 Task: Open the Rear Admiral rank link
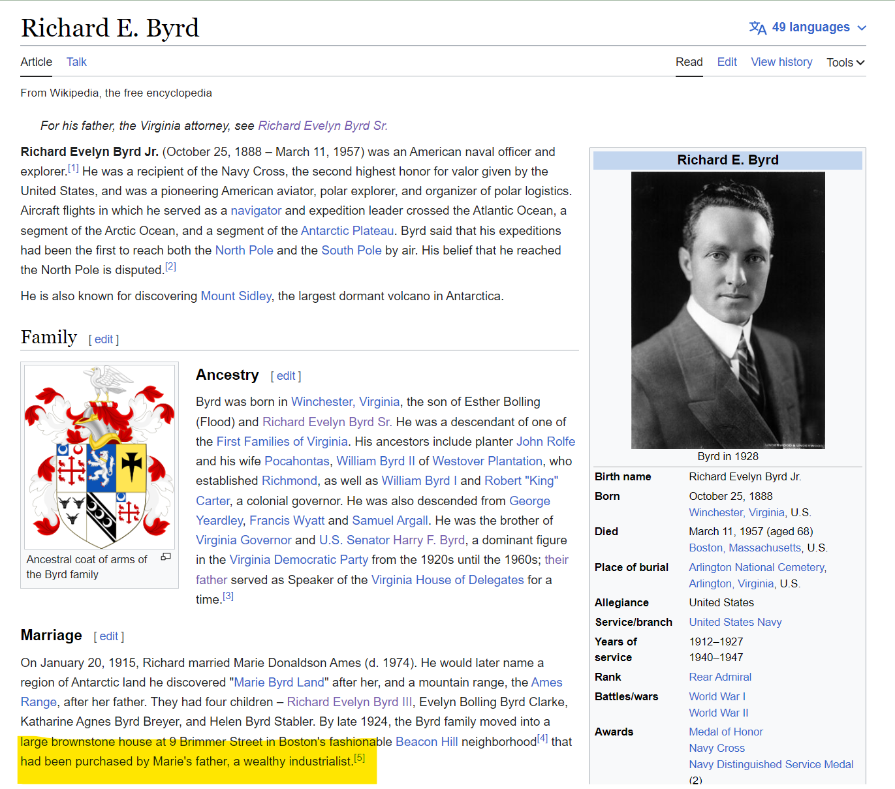(720, 677)
